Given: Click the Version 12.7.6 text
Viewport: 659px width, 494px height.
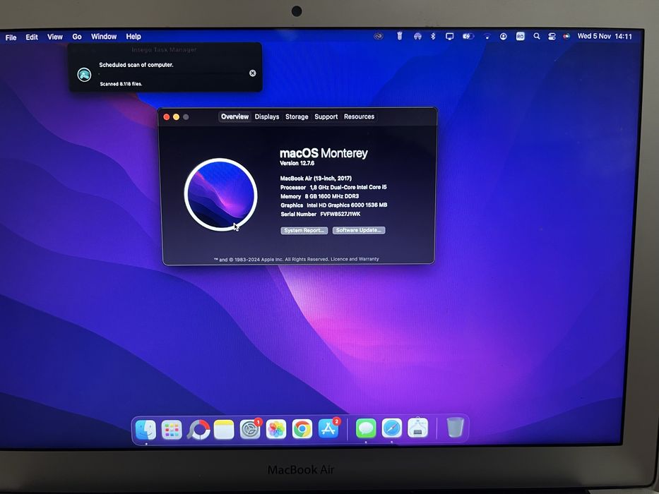Looking at the screenshot, I should (297, 163).
